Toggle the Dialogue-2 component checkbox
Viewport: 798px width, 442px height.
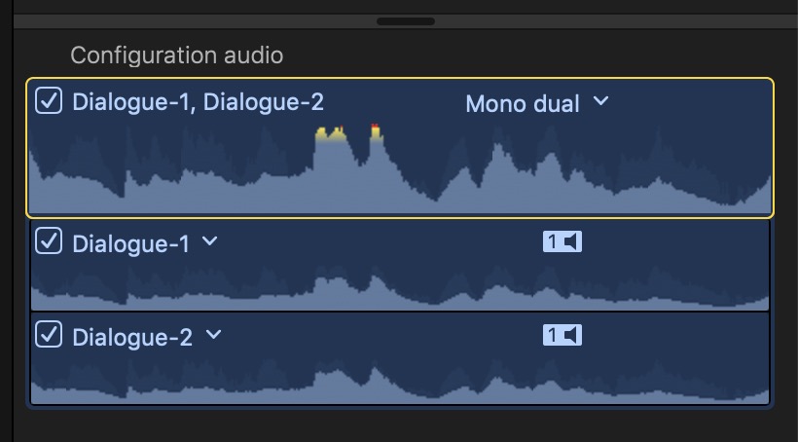pyautogui.click(x=48, y=335)
